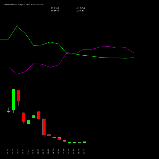This screenshot has width=159, height=159.
Task: Click the close value C: 0.55
Action: tap(55, 8)
